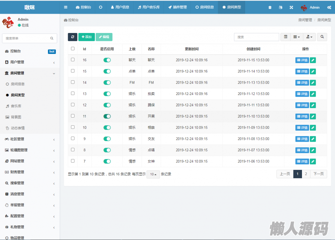The height and width of the screenshot is (240, 335).
Task: Click the settings gears icon at top right
Action: 329,7
